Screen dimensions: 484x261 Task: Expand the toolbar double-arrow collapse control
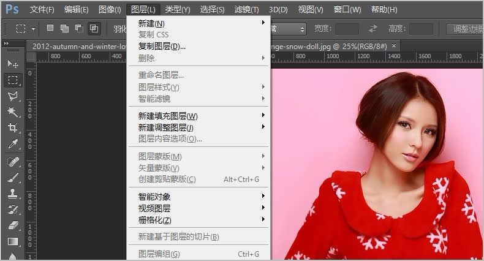(7, 43)
